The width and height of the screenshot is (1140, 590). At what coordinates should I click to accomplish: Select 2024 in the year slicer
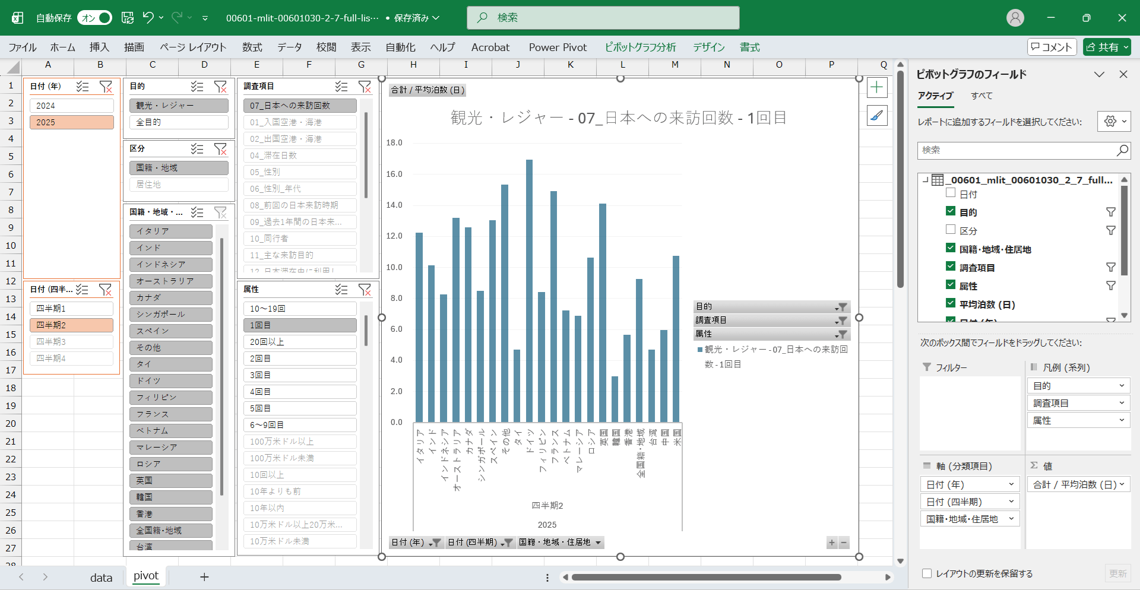coord(72,106)
